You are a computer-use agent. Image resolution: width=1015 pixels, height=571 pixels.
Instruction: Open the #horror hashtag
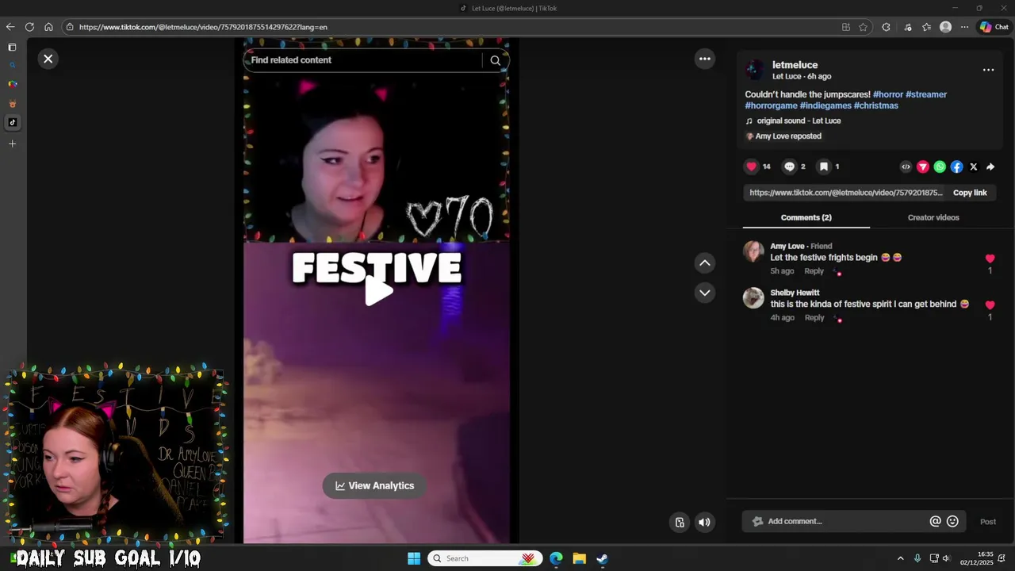coord(888,94)
